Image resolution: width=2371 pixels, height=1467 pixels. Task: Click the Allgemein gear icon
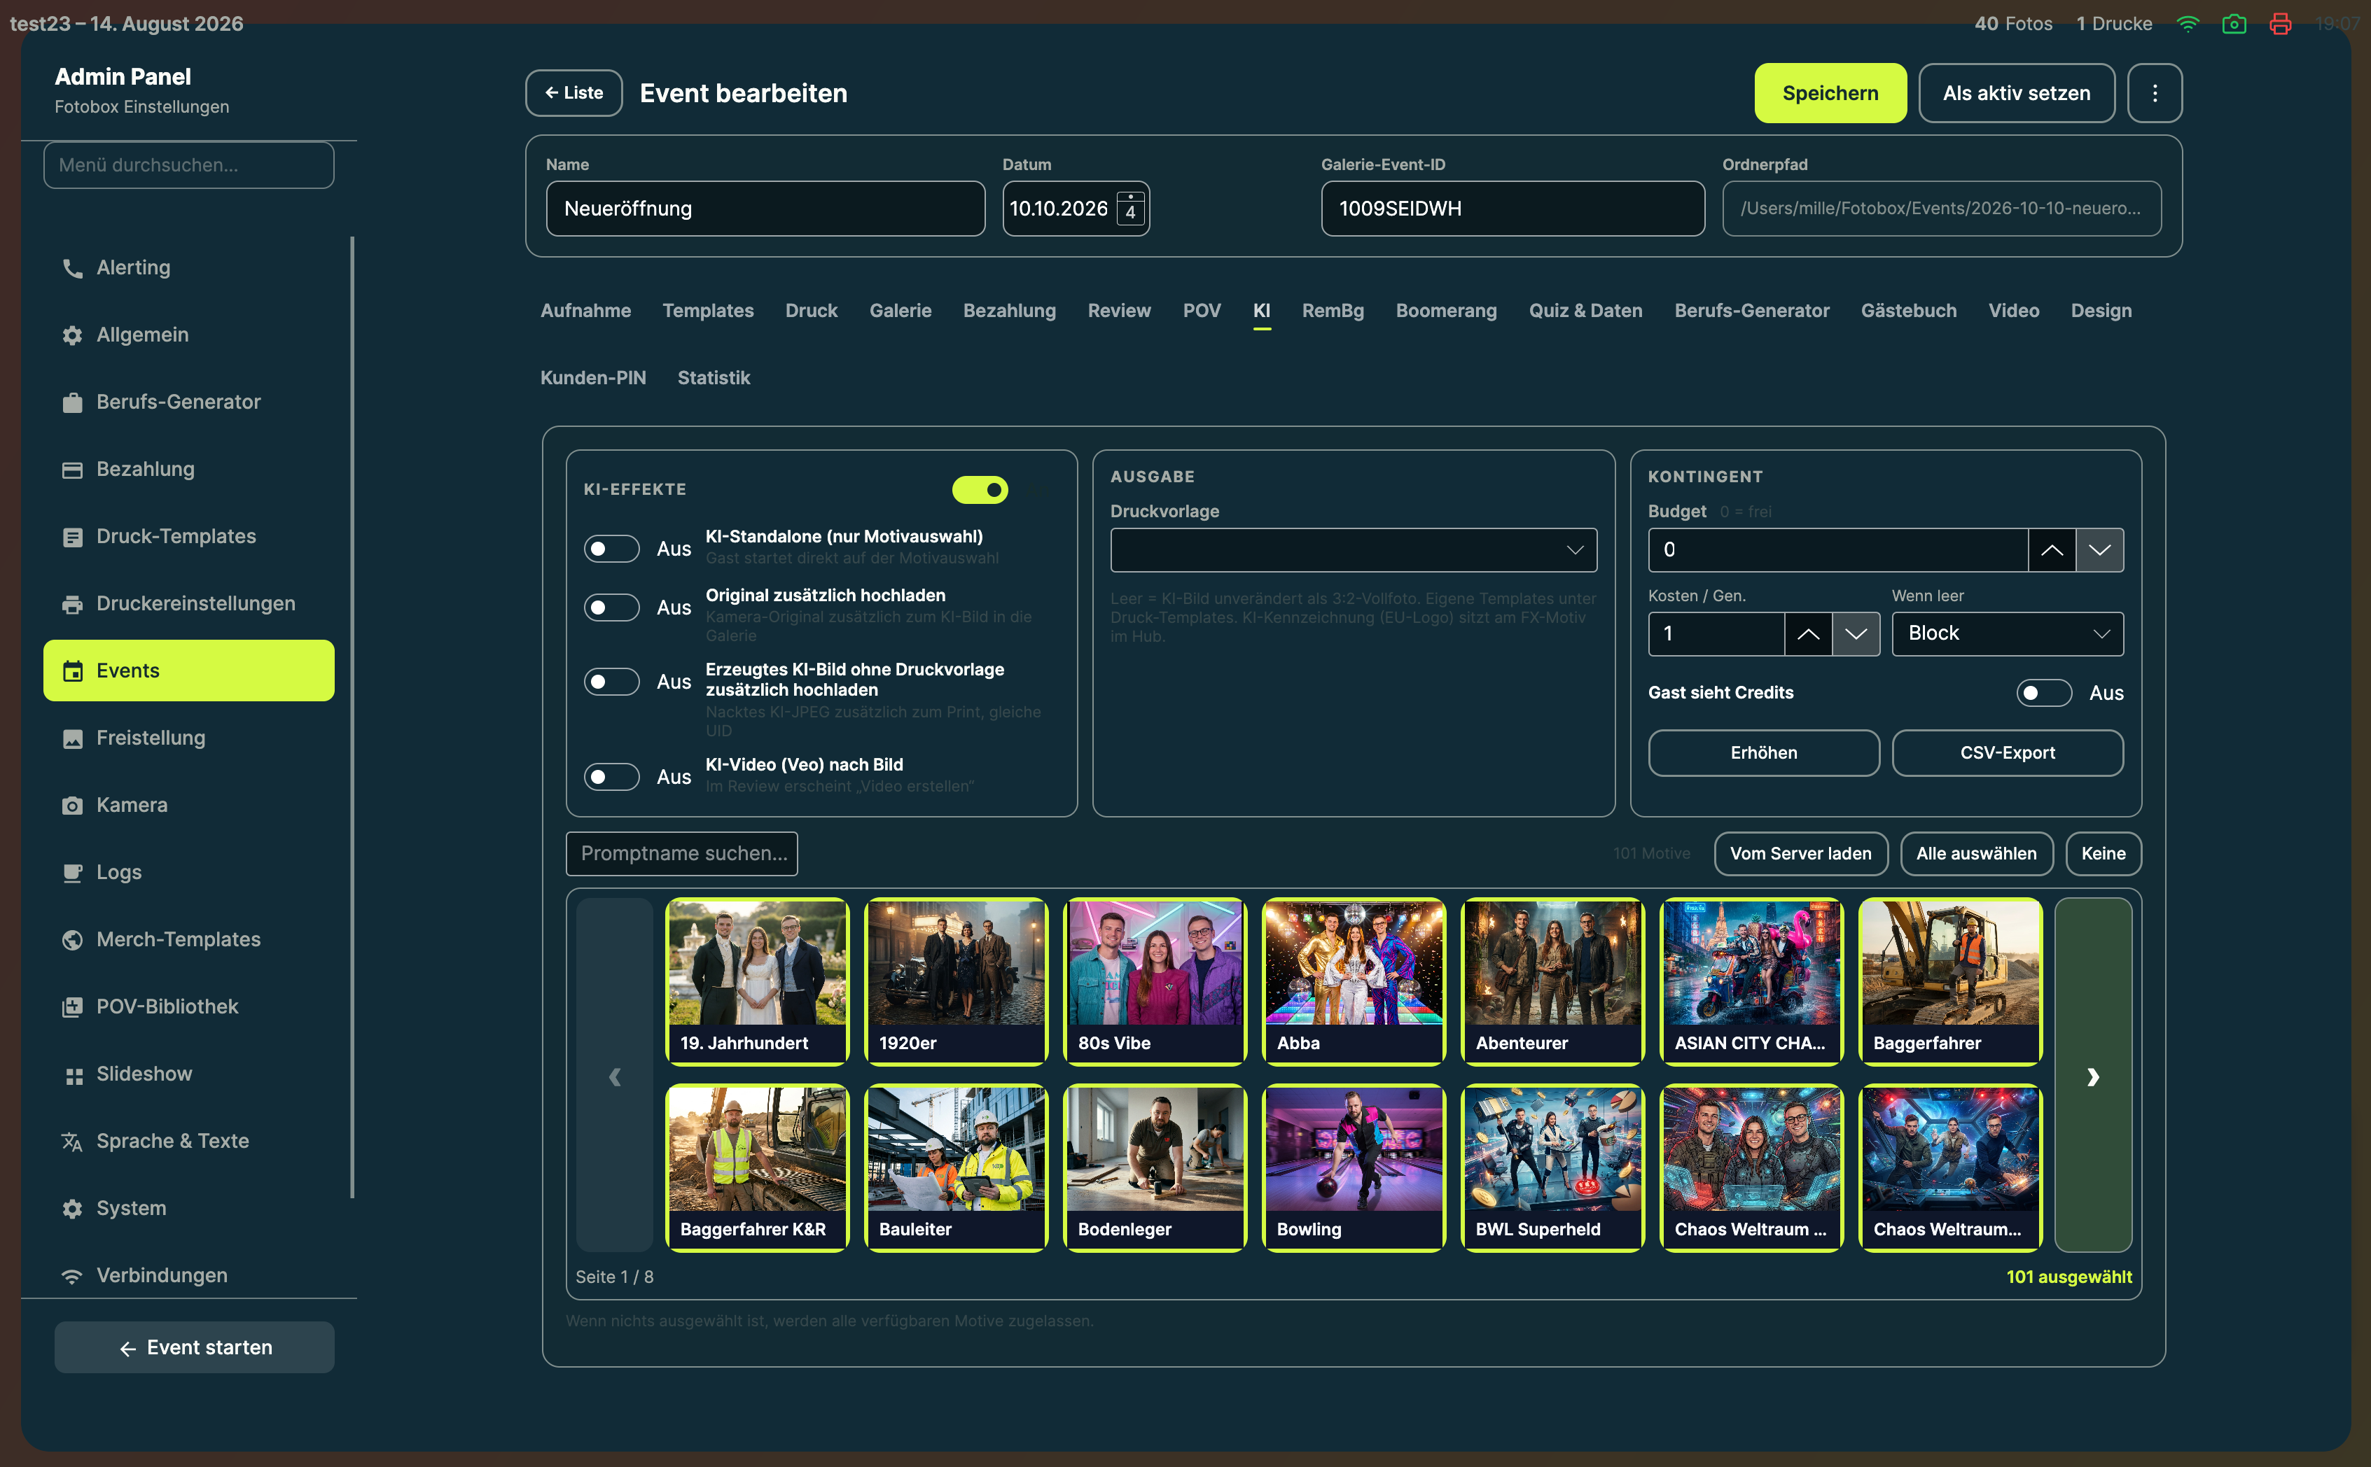[73, 335]
